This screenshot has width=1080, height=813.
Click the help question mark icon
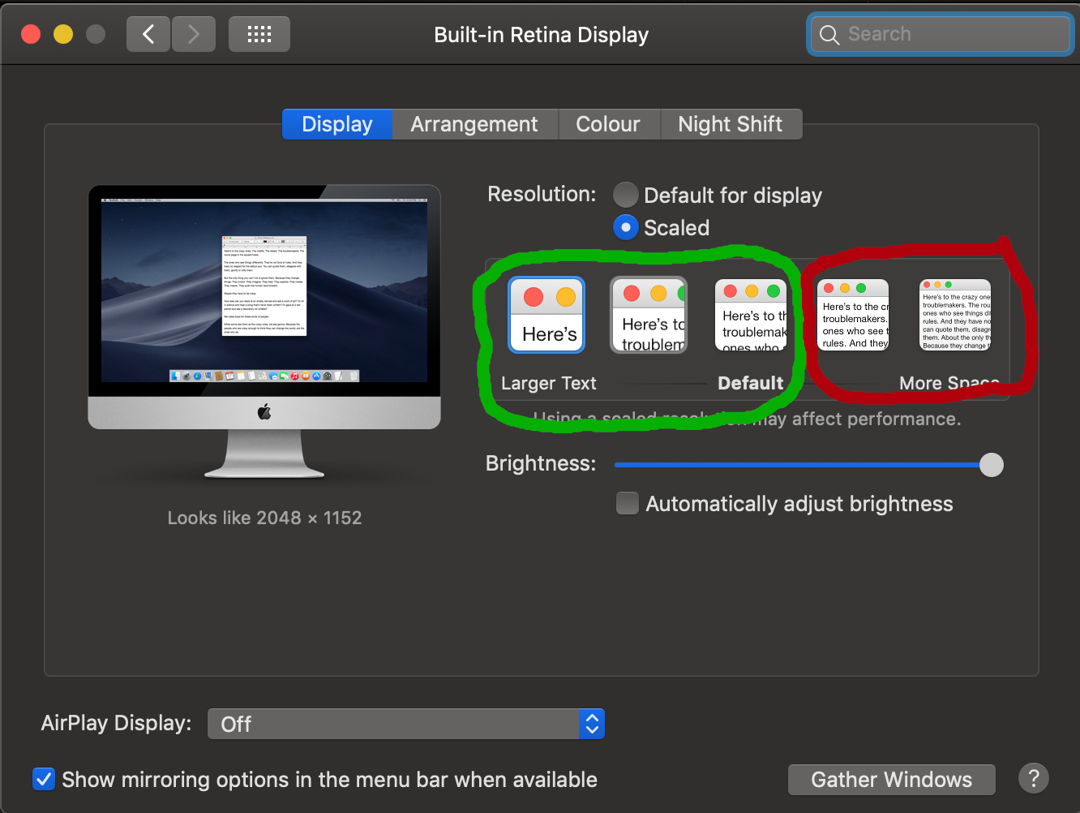(1033, 778)
